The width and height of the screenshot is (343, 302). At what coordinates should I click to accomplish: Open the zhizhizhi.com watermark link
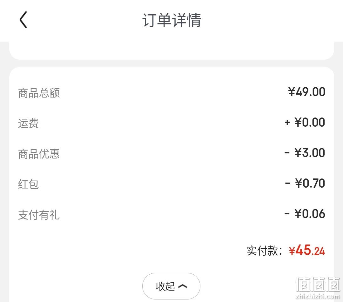[318, 297]
